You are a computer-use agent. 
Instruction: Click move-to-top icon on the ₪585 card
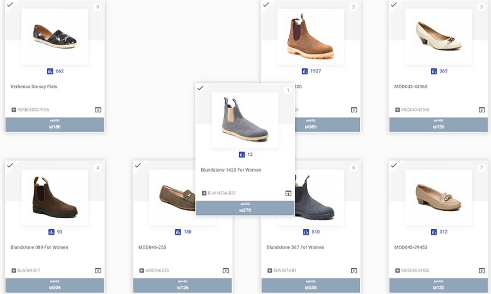click(354, 110)
